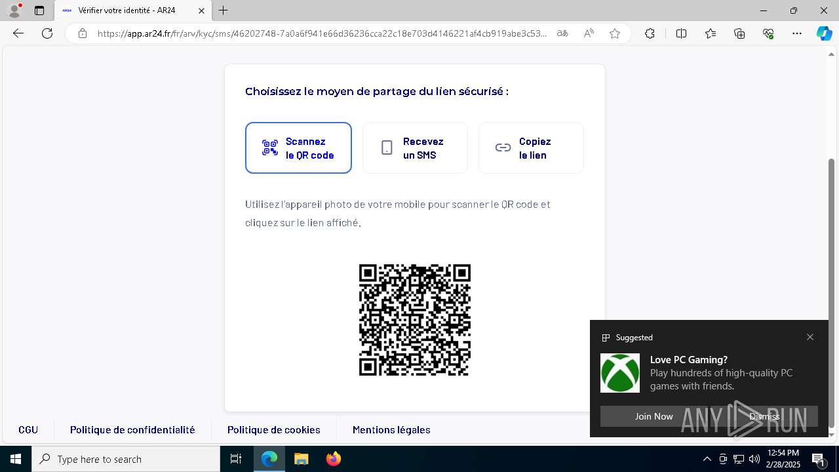Add this page to favorites star

coord(615,33)
